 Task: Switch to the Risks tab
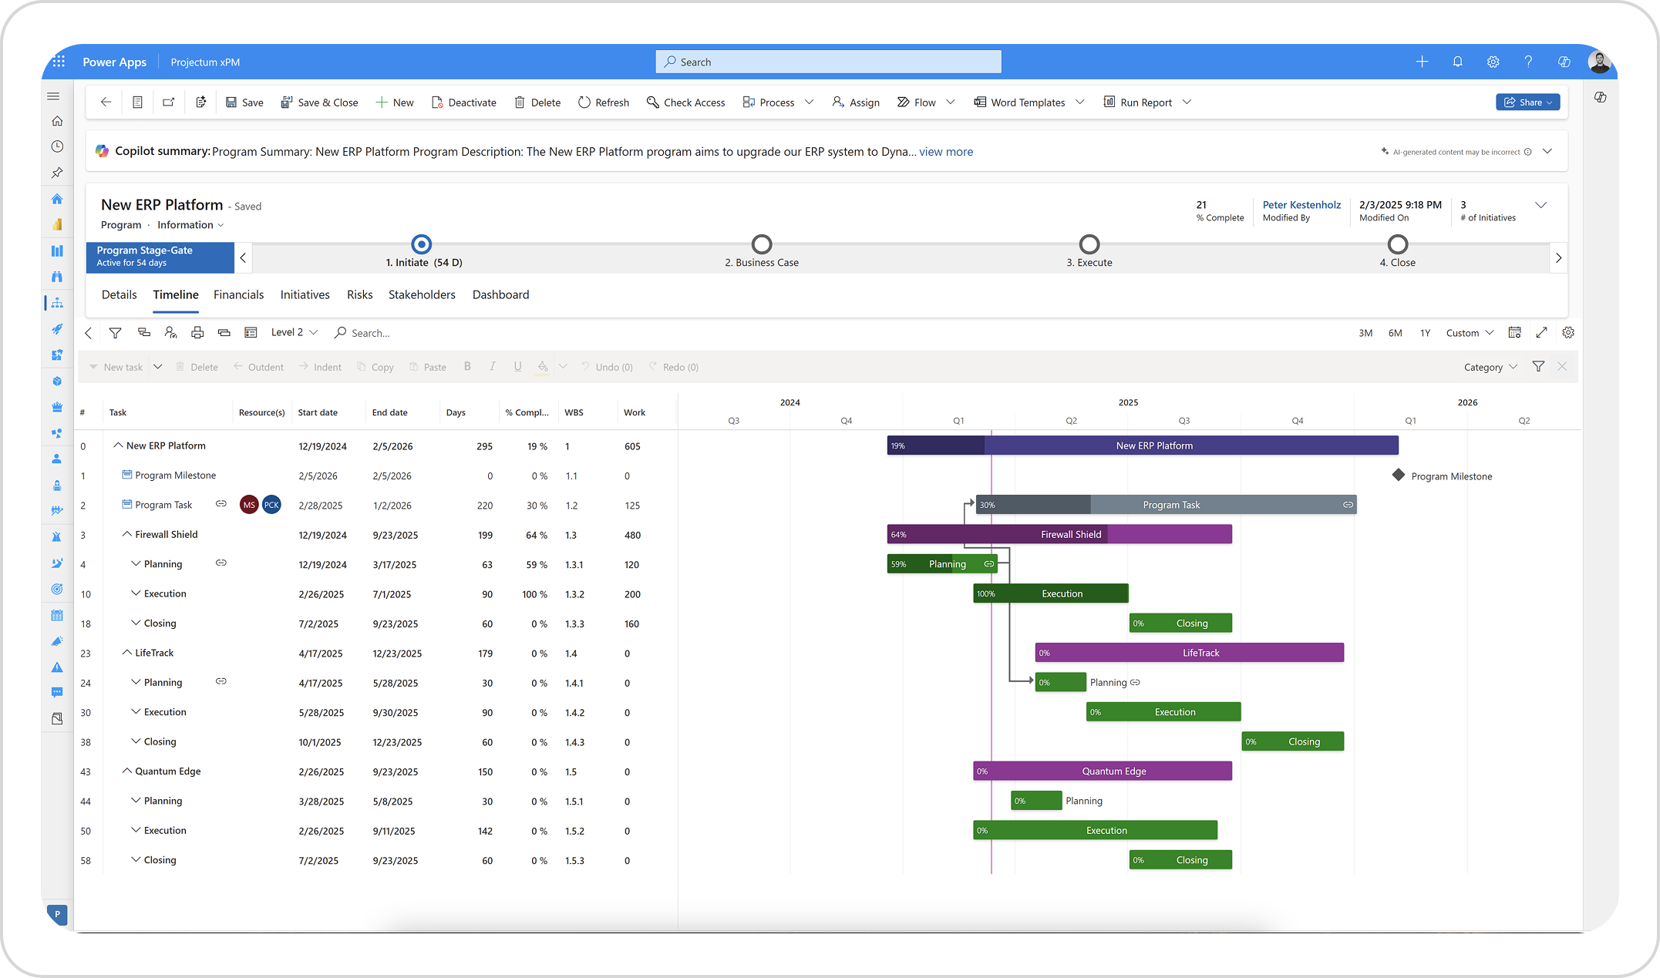point(359,294)
